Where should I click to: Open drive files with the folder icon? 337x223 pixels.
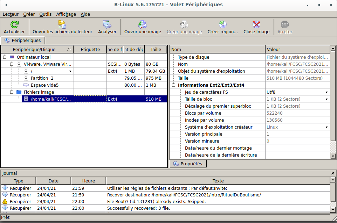click(x=62, y=24)
